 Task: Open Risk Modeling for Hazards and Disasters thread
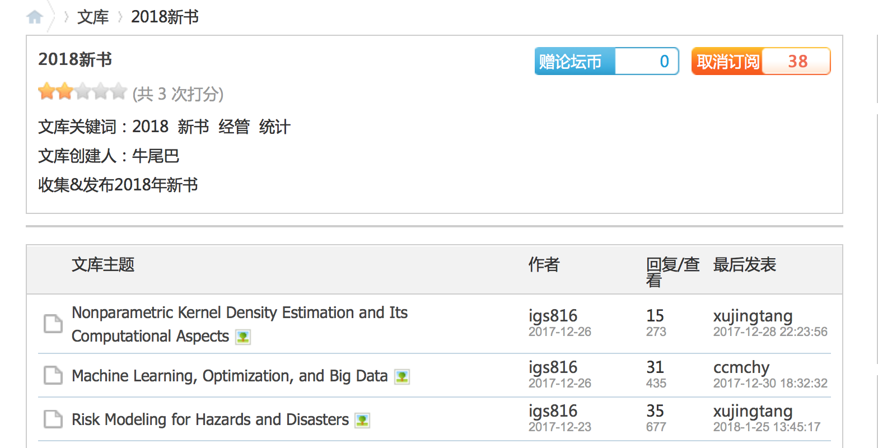click(x=210, y=419)
